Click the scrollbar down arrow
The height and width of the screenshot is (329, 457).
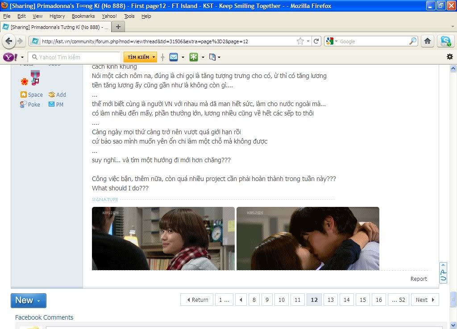point(453,325)
